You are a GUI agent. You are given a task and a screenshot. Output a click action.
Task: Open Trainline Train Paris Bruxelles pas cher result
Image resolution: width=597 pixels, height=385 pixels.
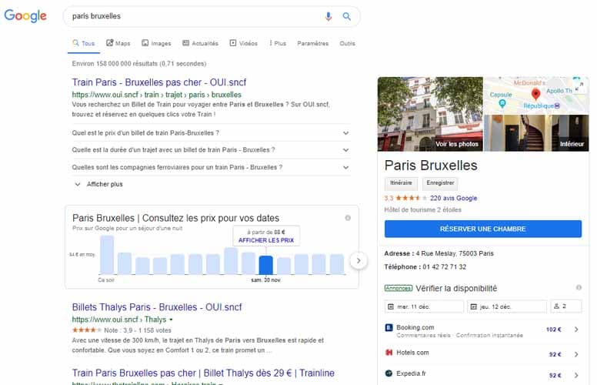coord(203,373)
